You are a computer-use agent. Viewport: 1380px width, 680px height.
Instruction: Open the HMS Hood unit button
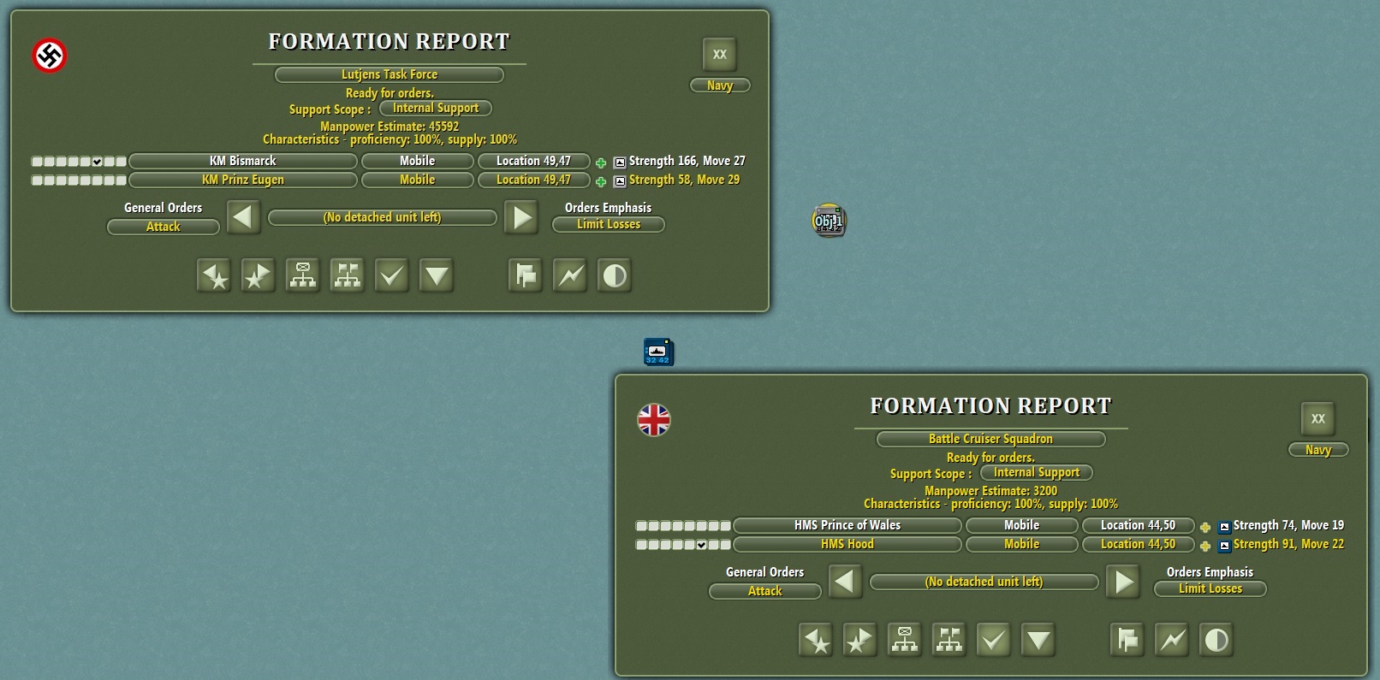coord(848,544)
